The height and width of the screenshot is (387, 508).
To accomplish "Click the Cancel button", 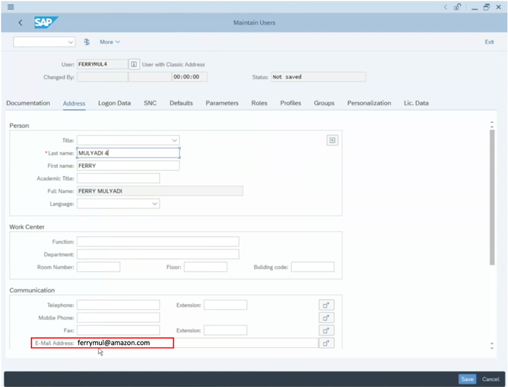I will [490, 379].
